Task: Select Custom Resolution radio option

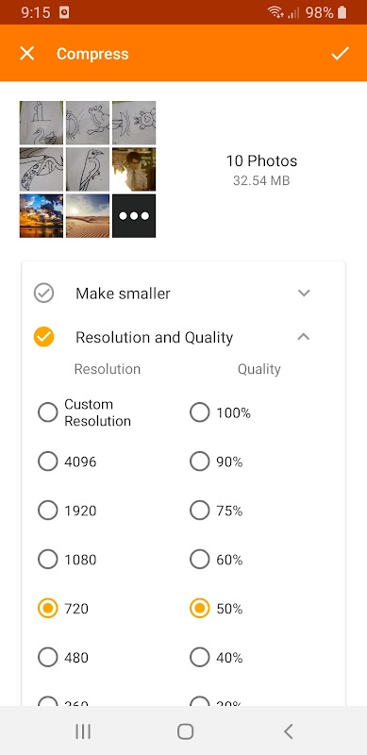Action: tap(48, 412)
